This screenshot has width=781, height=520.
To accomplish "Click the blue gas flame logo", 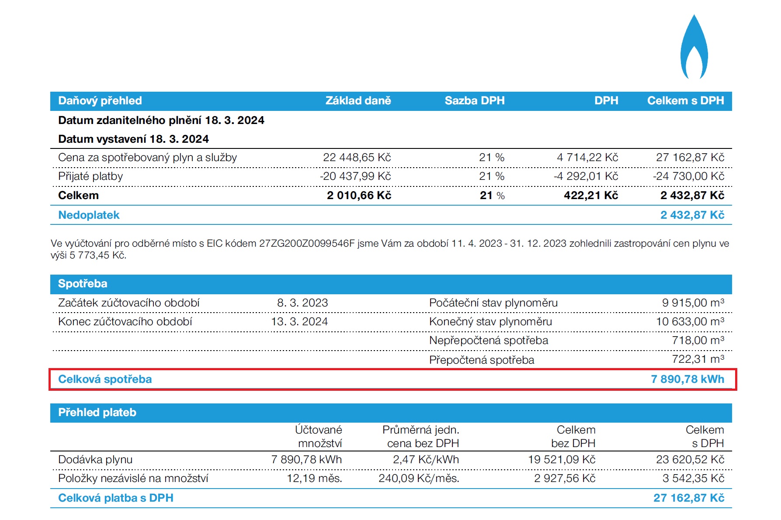I will pyautogui.click(x=694, y=48).
